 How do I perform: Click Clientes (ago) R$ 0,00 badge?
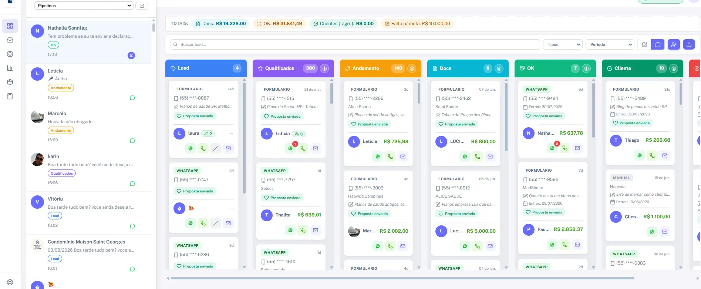pyautogui.click(x=344, y=24)
